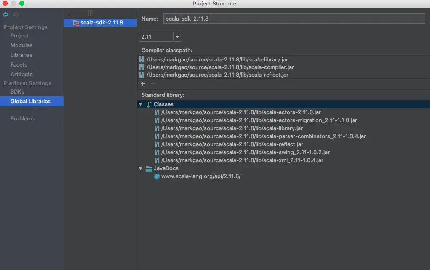Click globe icon of JavaDocs URL

pos(157,176)
